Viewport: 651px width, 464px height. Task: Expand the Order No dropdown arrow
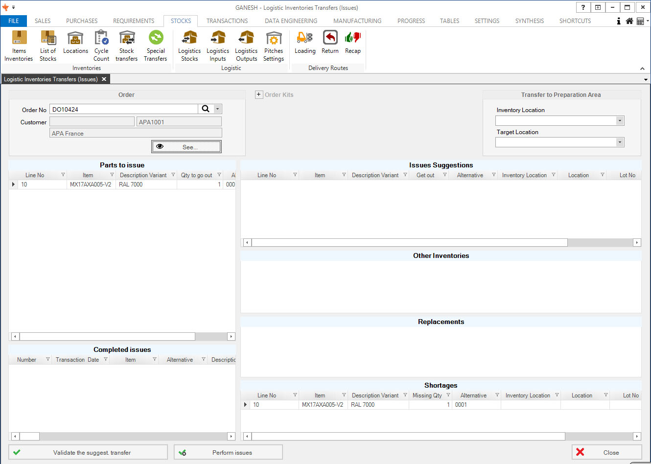click(218, 109)
